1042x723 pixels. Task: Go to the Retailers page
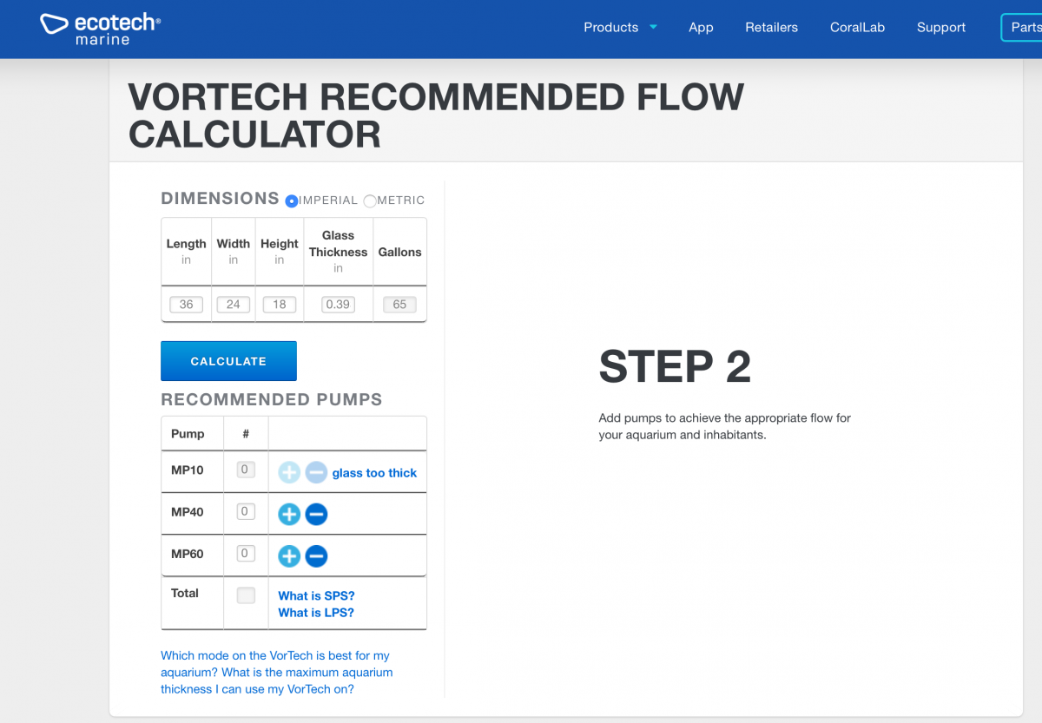pyautogui.click(x=771, y=27)
